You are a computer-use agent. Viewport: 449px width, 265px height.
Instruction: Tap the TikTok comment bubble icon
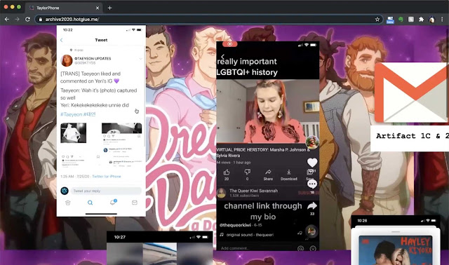(312, 184)
